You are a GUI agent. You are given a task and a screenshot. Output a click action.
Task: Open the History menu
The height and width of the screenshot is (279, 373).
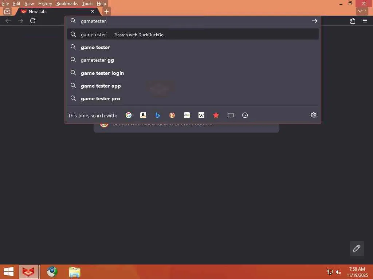click(45, 4)
